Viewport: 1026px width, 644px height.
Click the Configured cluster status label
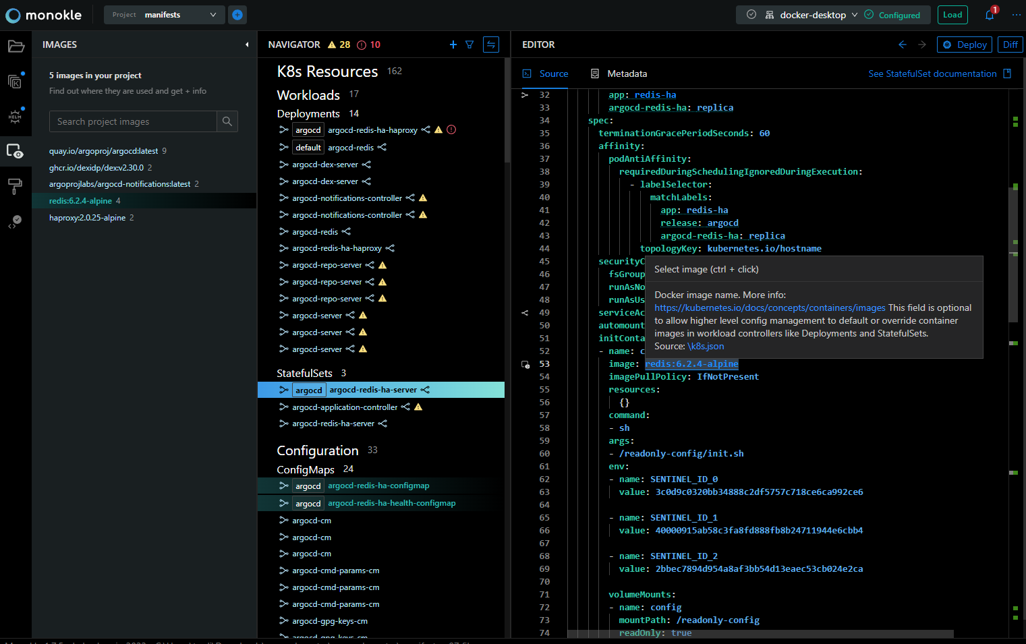tap(899, 15)
